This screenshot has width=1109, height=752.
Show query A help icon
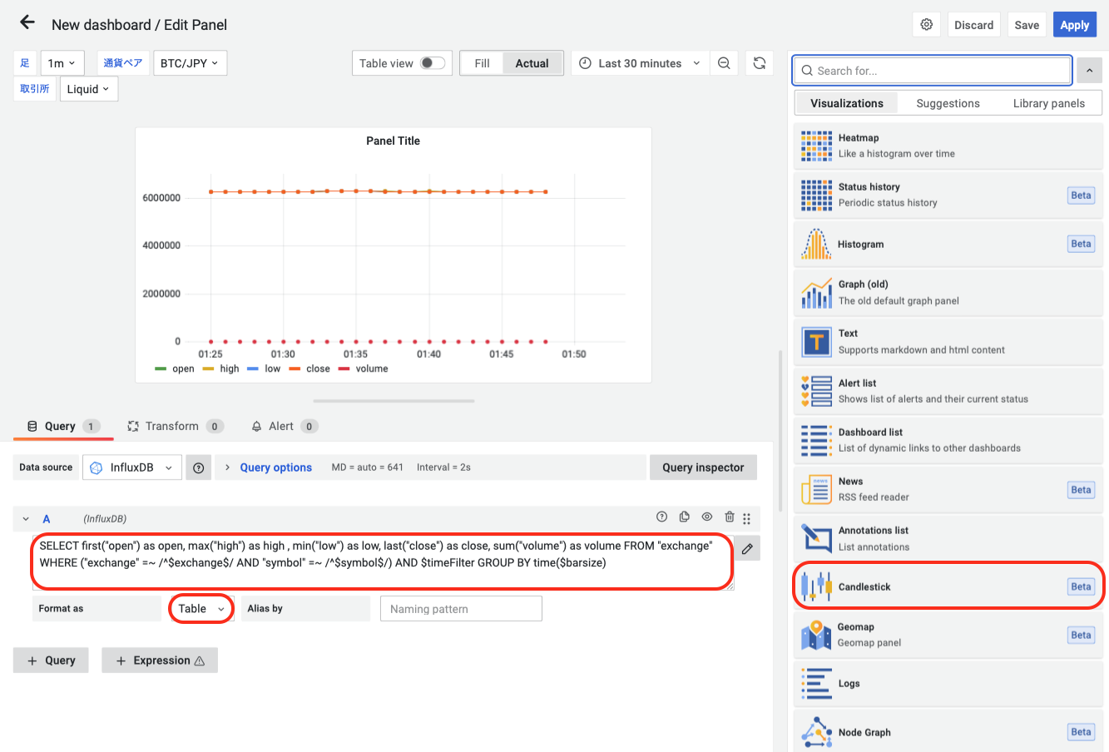coord(662,517)
